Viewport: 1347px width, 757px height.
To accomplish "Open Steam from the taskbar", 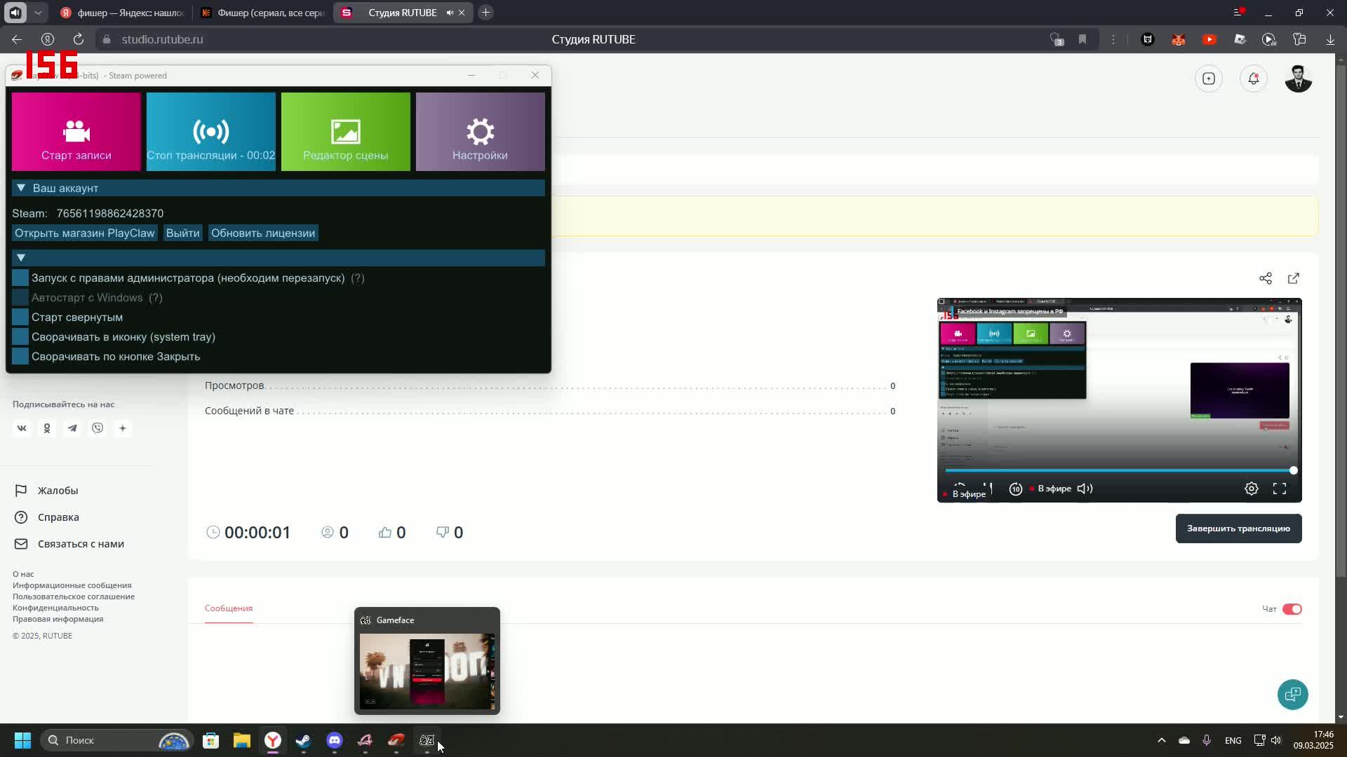I will 303,740.
